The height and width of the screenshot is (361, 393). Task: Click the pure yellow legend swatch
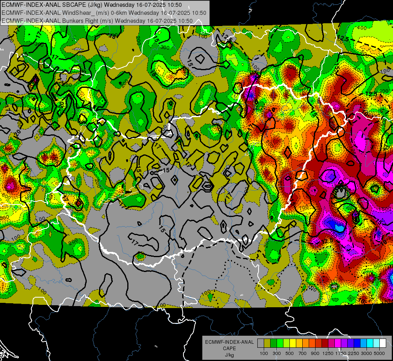point(293,343)
